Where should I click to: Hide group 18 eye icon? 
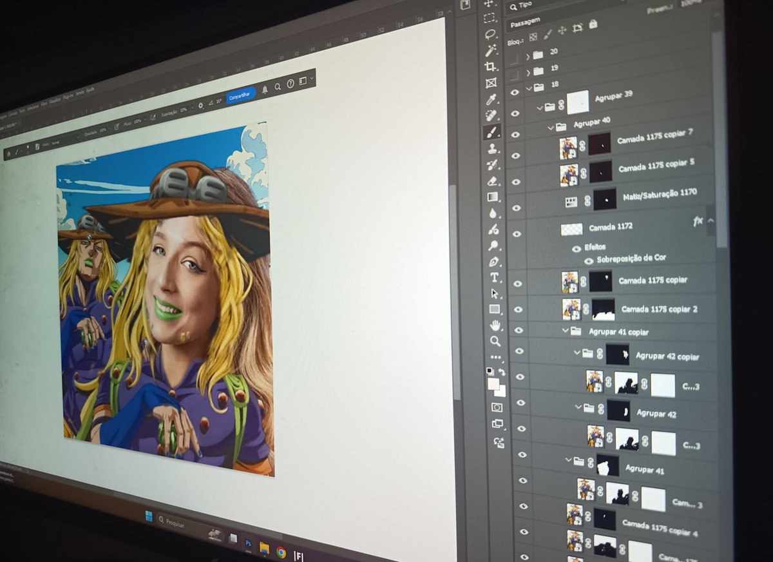tap(514, 92)
